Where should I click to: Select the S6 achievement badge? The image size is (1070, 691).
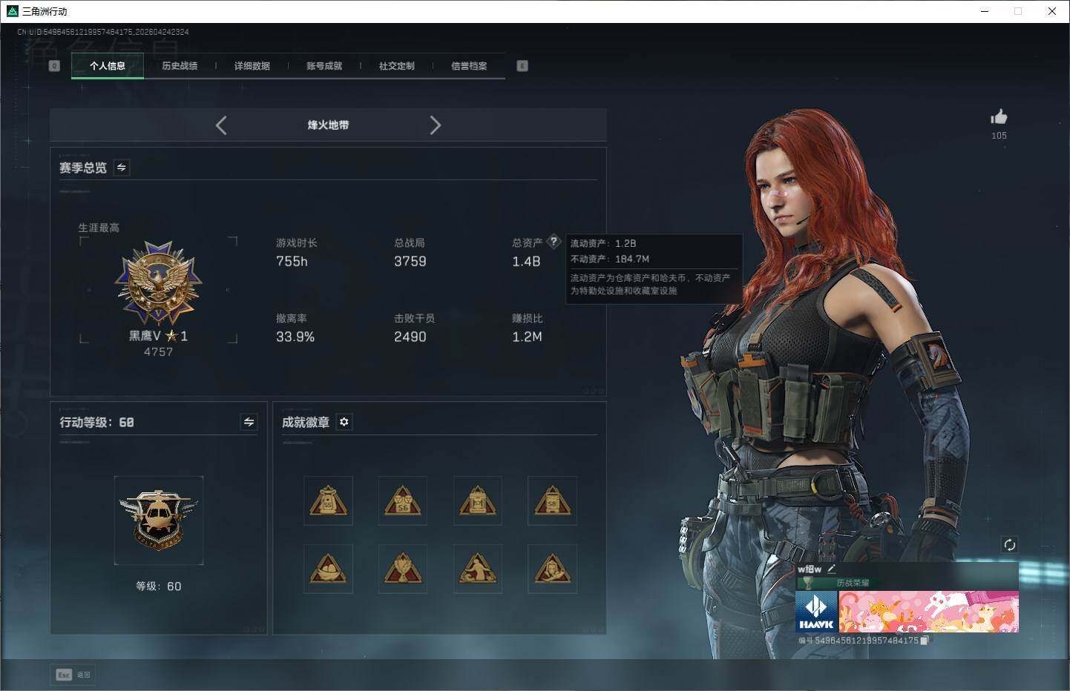tap(403, 501)
